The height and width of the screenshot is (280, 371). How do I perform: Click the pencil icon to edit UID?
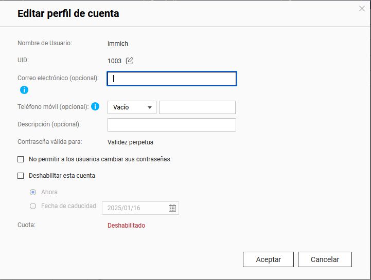pyautogui.click(x=130, y=61)
